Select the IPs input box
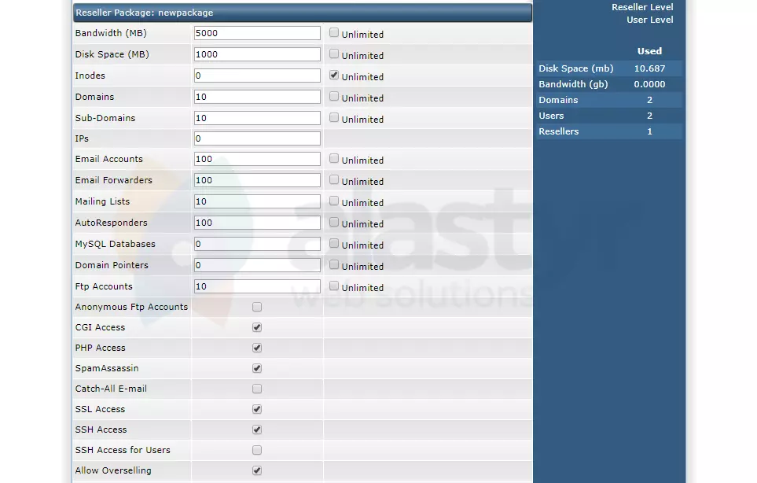This screenshot has width=757, height=483. [257, 138]
